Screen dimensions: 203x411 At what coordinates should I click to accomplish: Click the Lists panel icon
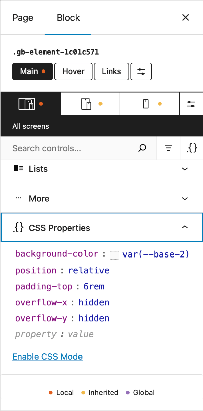click(18, 168)
